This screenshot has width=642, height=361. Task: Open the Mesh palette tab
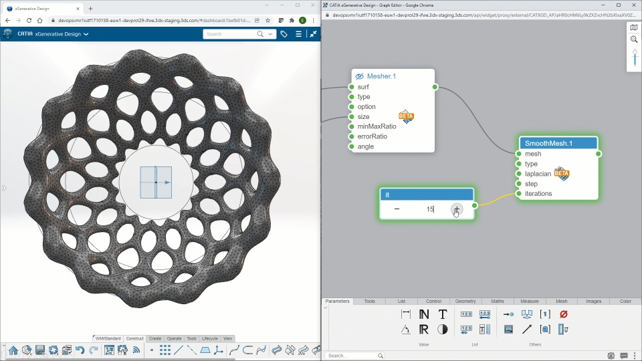pyautogui.click(x=561, y=302)
